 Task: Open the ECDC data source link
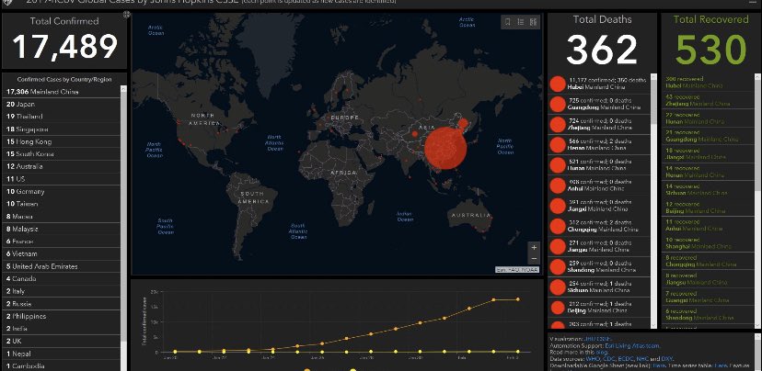[x=627, y=359]
